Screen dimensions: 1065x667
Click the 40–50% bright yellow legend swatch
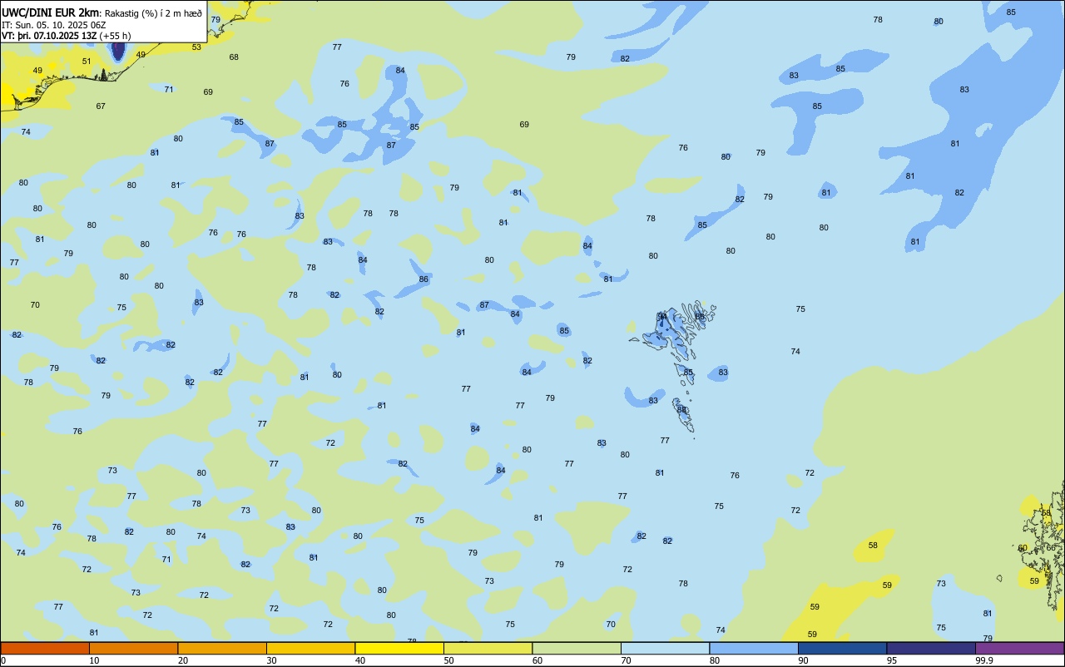(x=399, y=648)
